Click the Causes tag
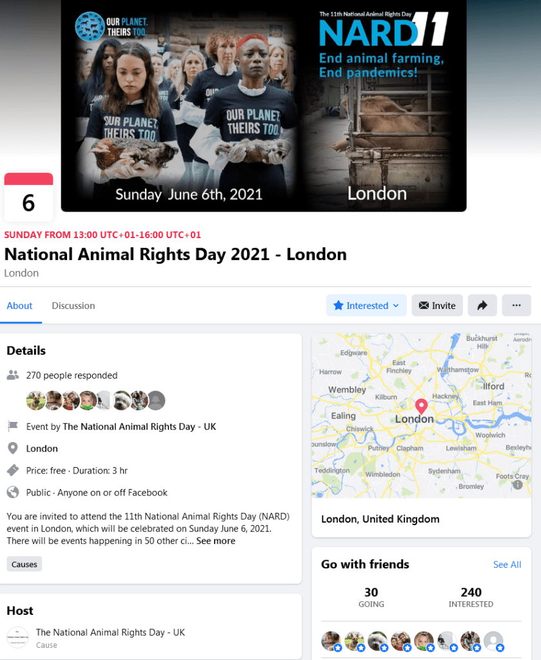 [x=25, y=564]
